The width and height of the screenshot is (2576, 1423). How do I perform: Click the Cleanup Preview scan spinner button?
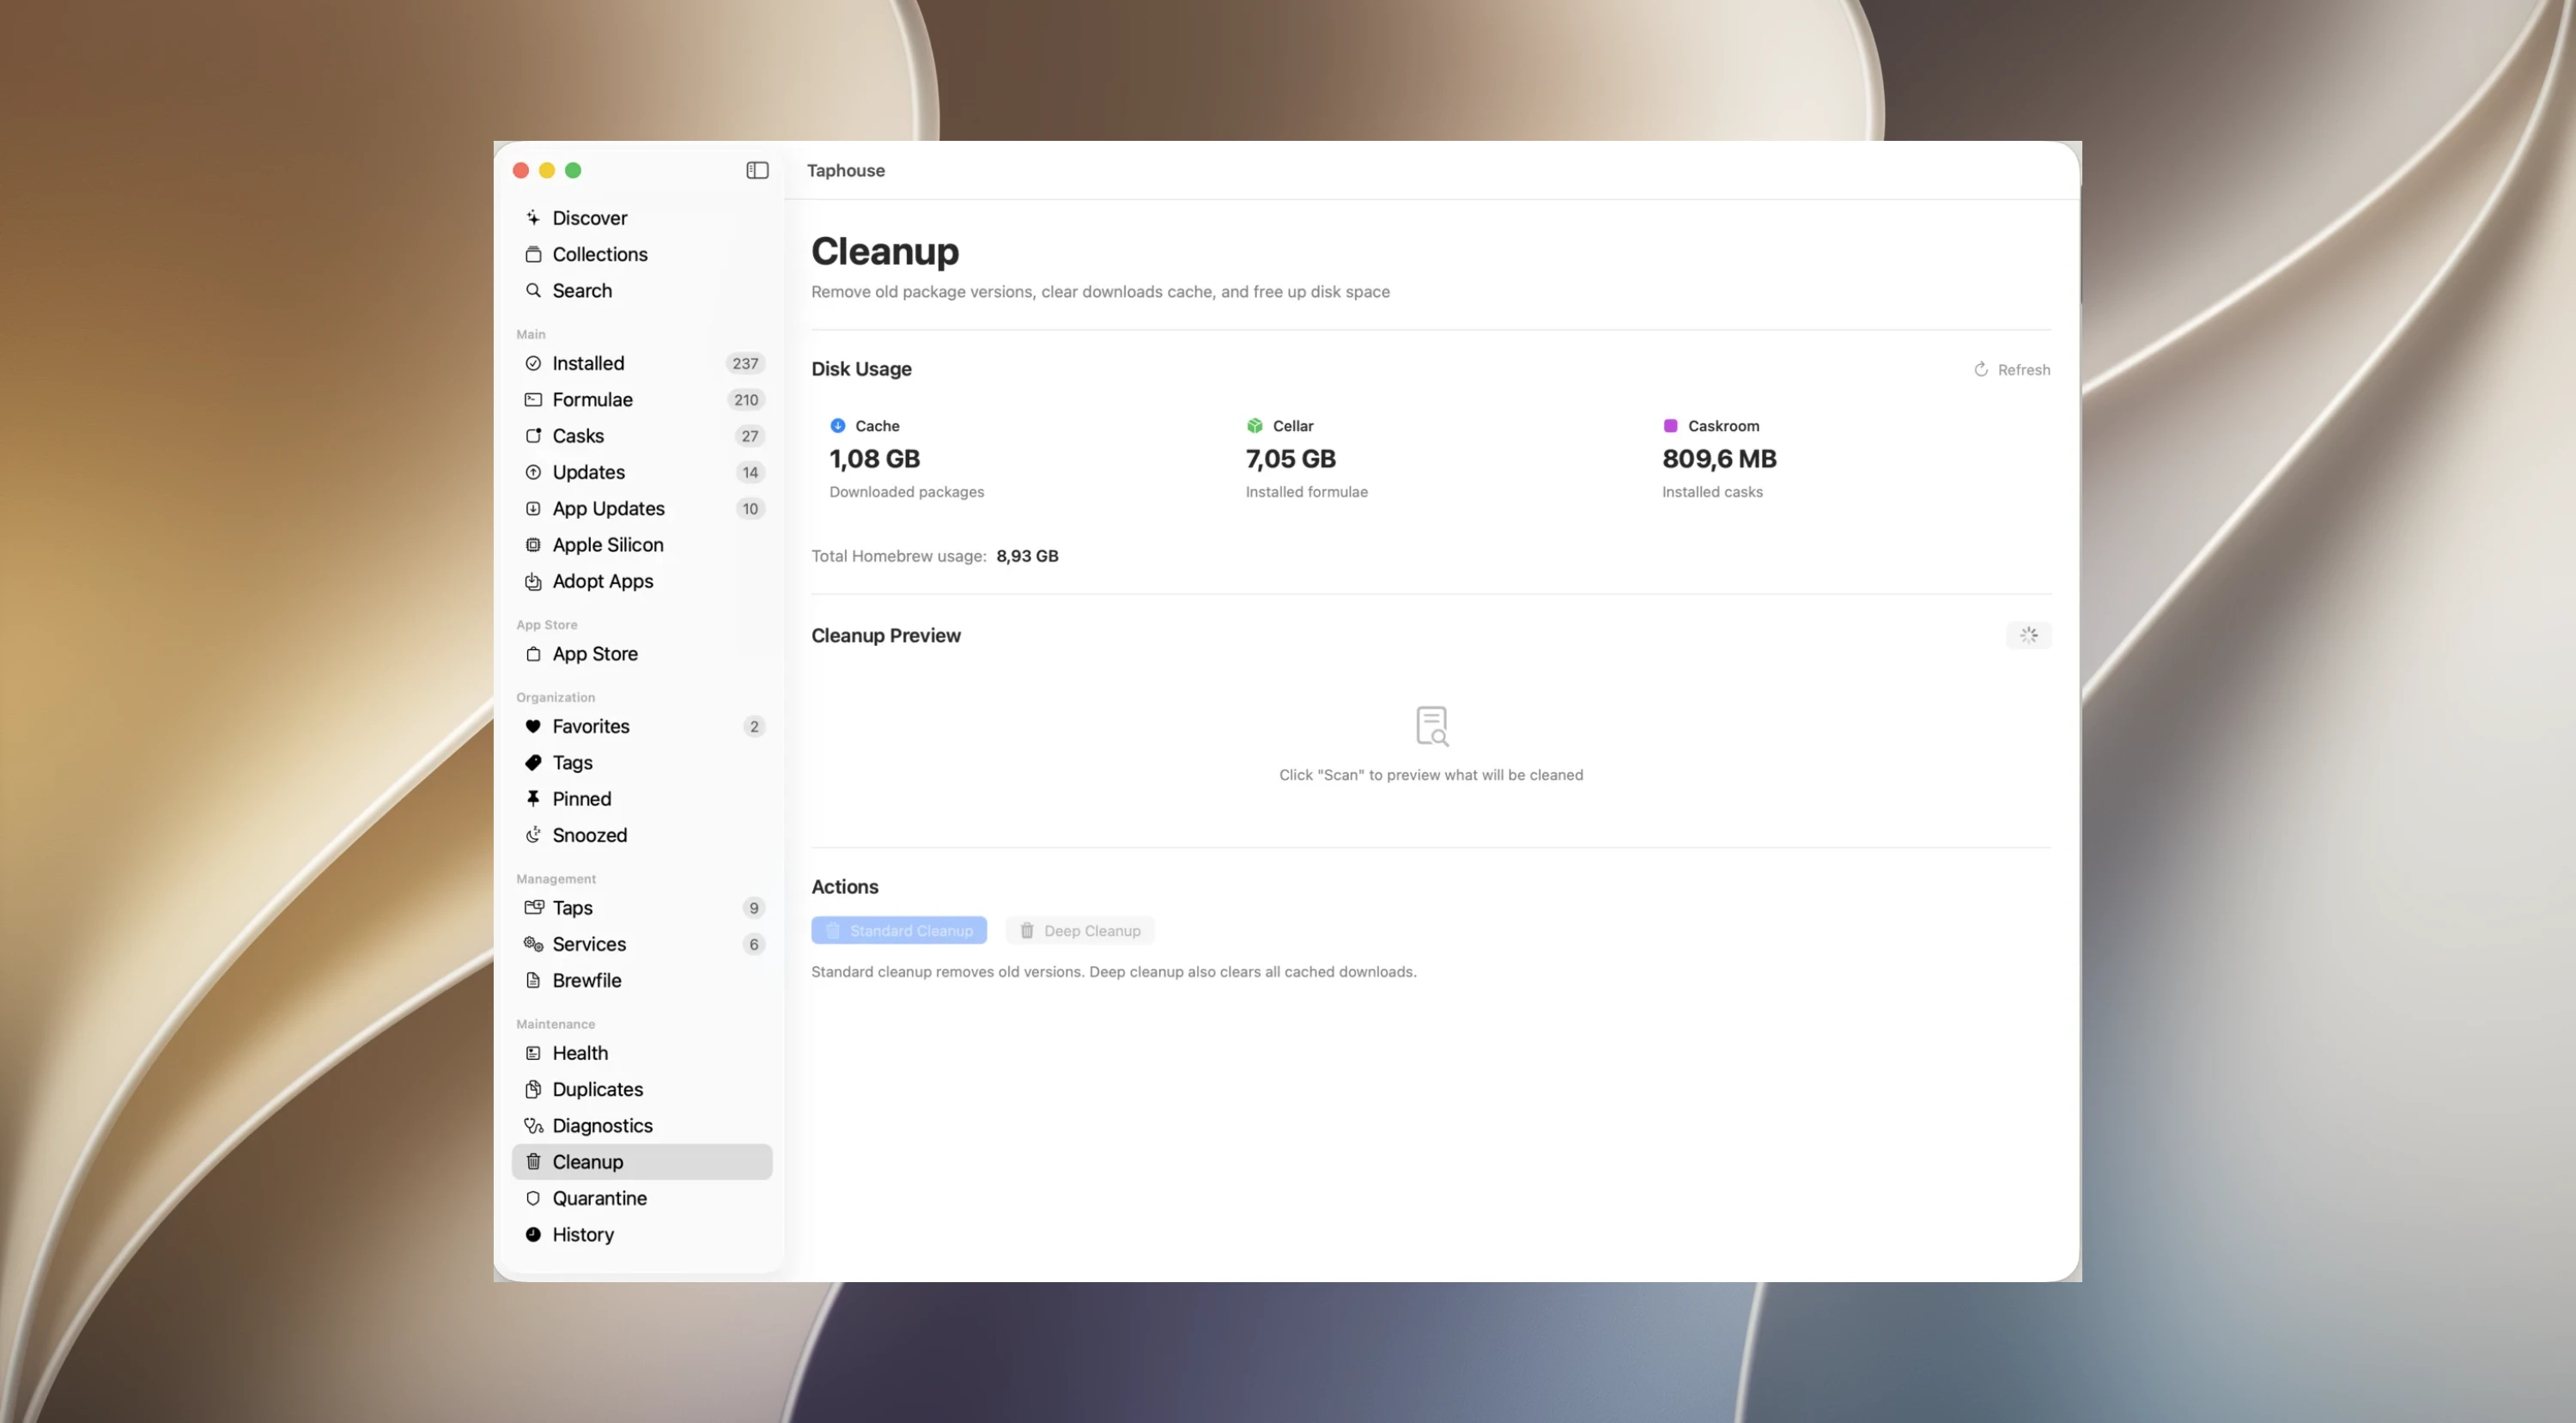pos(2028,635)
